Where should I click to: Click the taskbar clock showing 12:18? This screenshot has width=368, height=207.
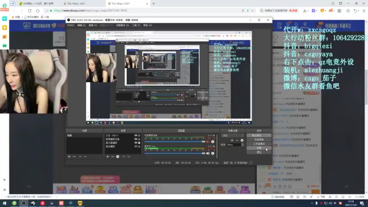pos(351,203)
